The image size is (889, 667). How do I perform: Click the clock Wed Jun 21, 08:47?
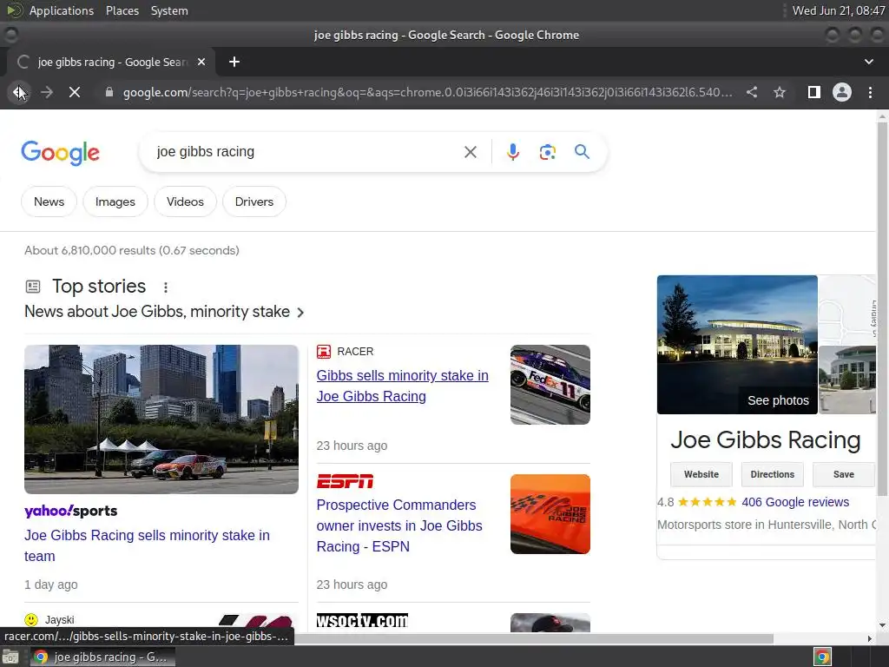838,10
